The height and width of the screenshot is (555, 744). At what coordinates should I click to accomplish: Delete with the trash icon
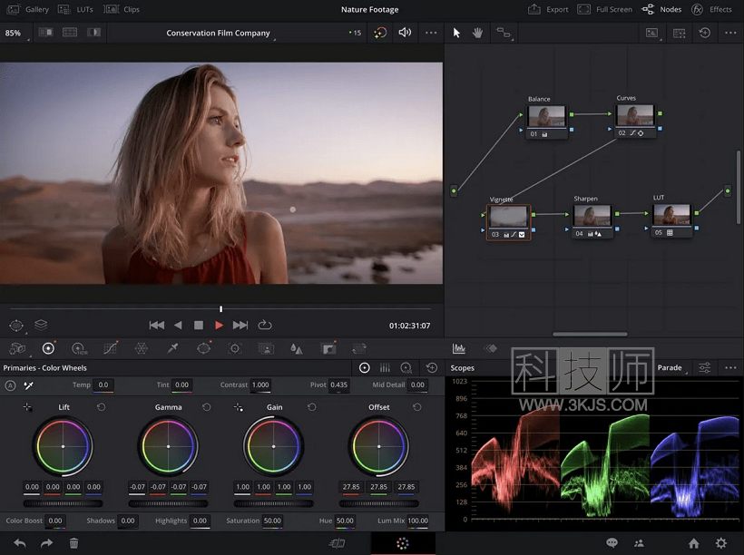coord(73,543)
